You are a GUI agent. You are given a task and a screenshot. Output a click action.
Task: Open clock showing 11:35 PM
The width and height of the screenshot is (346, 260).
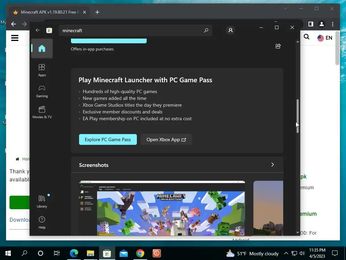pos(317,253)
